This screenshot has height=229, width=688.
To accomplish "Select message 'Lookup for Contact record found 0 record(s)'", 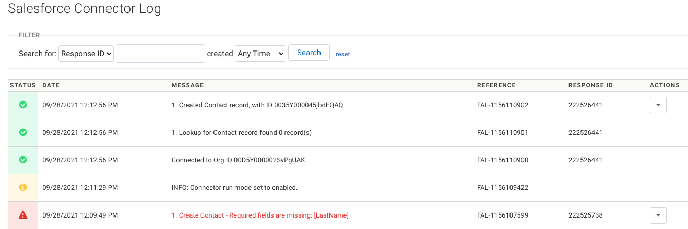I will pos(242,133).
